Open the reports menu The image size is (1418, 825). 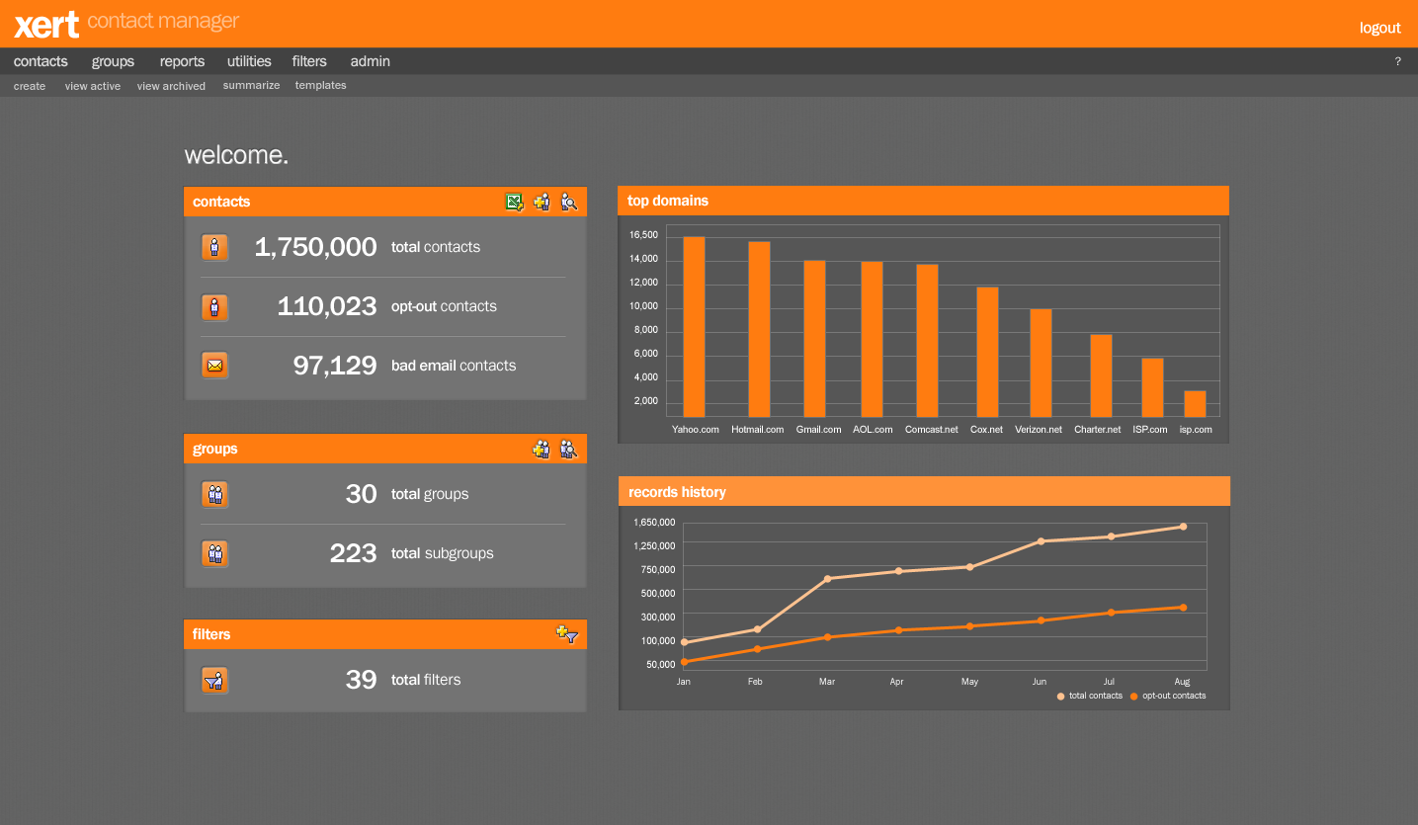(182, 61)
